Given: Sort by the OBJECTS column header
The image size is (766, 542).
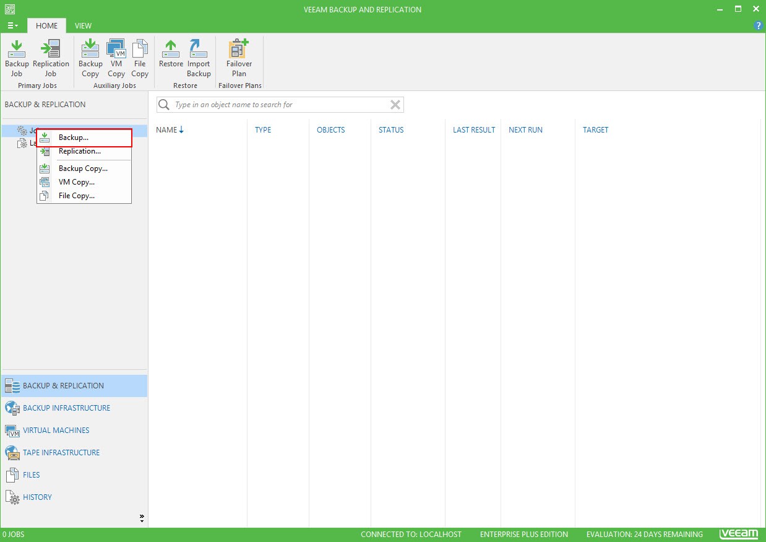Looking at the screenshot, I should tap(331, 130).
